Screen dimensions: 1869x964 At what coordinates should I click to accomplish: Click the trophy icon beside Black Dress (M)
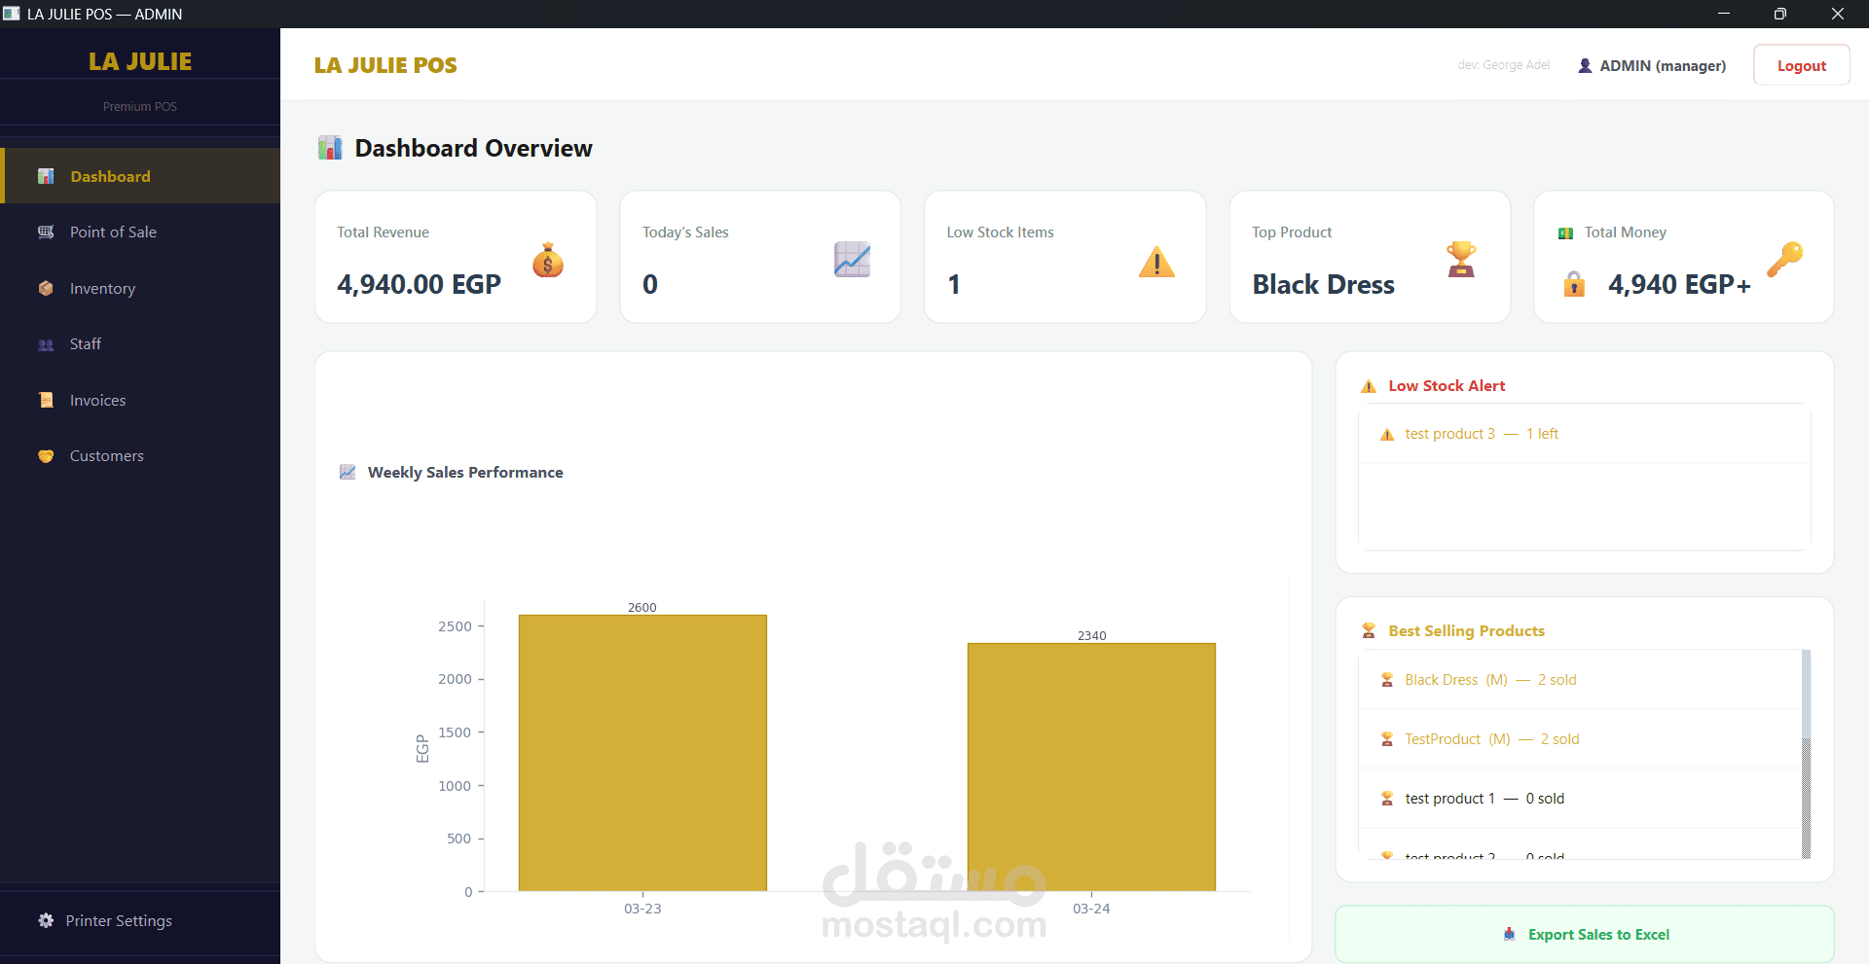pyautogui.click(x=1387, y=680)
